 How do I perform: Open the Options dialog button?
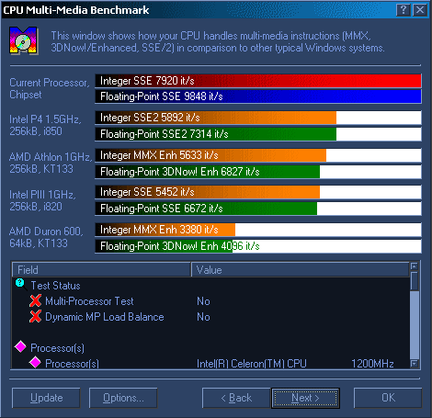click(123, 398)
